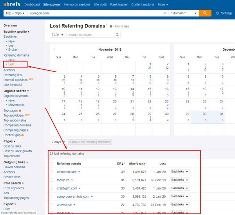
Task: Open PPC keywords in the sidebar
Action: click(x=14, y=188)
